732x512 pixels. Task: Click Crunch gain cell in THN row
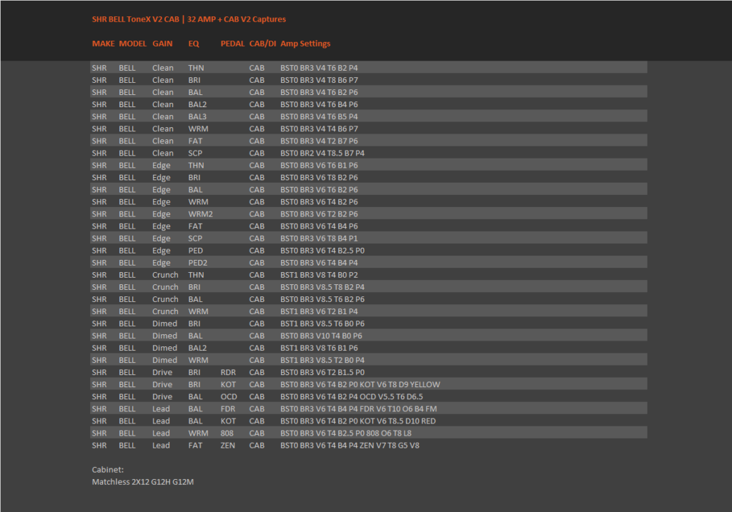coord(165,275)
